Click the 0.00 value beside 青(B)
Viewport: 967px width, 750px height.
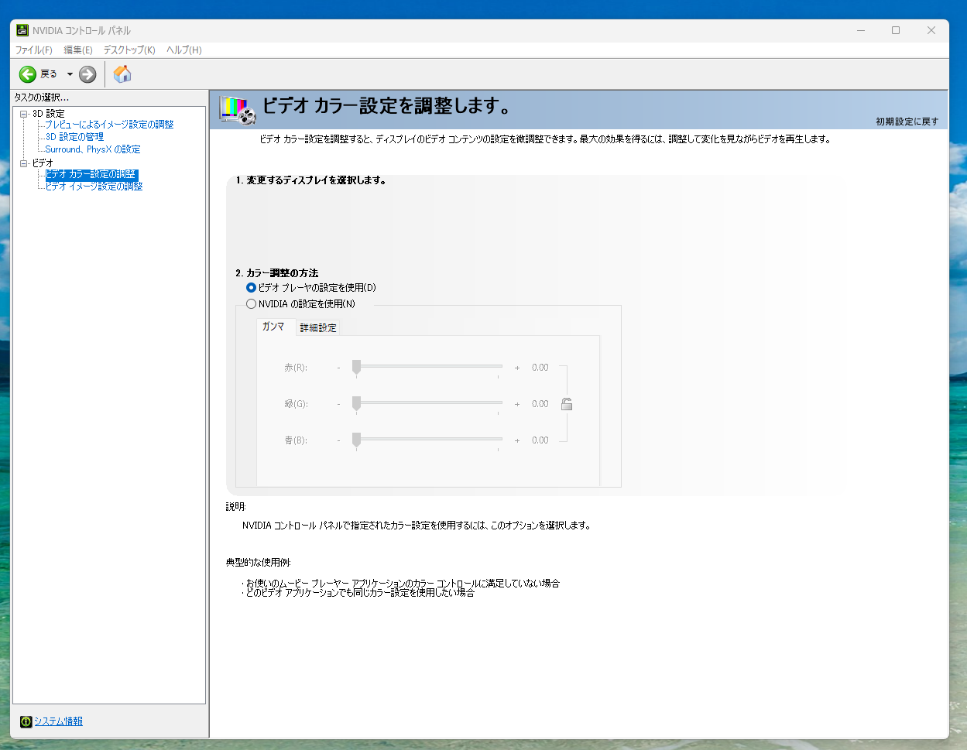click(x=540, y=440)
